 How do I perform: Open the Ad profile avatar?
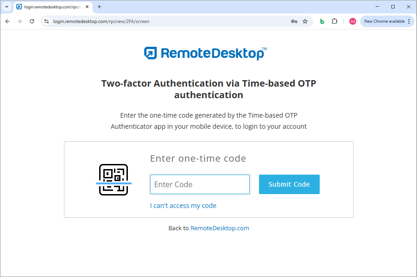pos(353,21)
